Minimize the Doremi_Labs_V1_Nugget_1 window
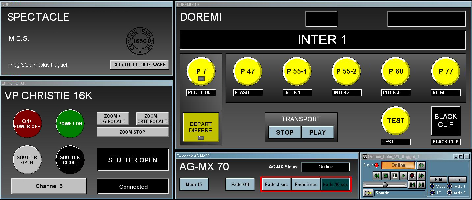The height and width of the screenshot is (200, 472). [456, 157]
